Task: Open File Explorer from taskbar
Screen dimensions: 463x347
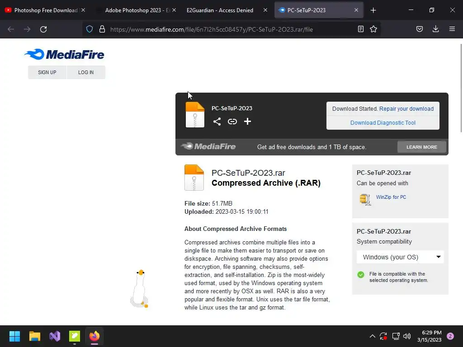Action: (34, 336)
